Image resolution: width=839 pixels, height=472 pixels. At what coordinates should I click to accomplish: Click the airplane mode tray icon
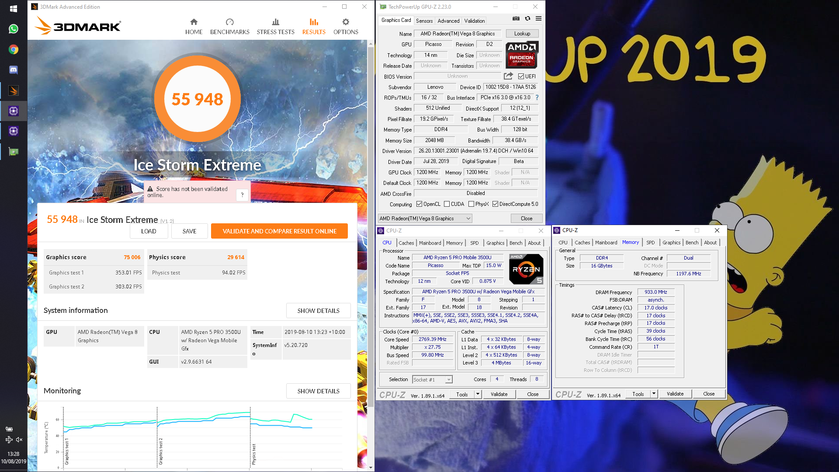[9, 440]
